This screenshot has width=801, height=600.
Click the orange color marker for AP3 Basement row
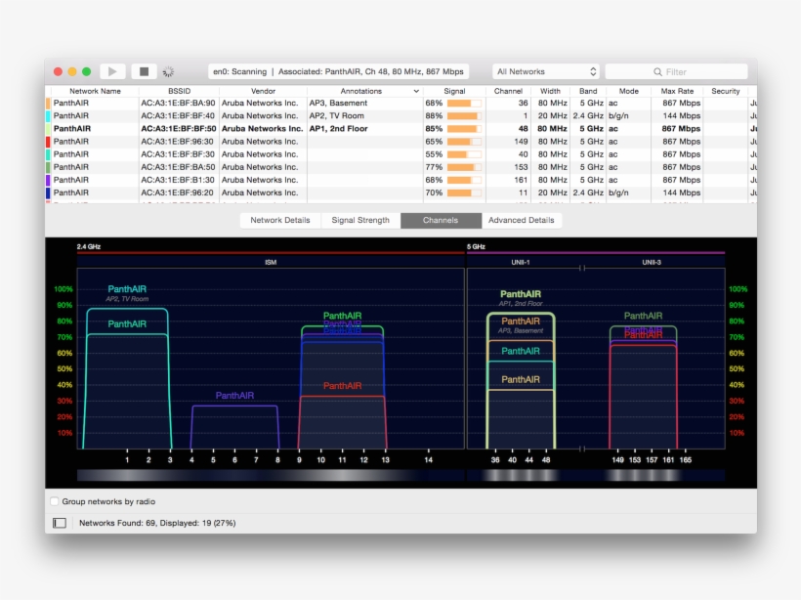click(48, 103)
